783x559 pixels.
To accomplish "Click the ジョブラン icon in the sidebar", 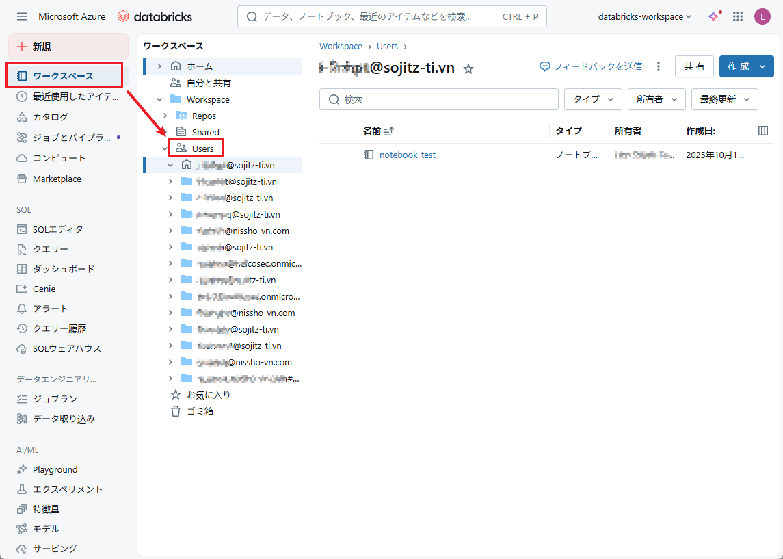I will point(21,399).
